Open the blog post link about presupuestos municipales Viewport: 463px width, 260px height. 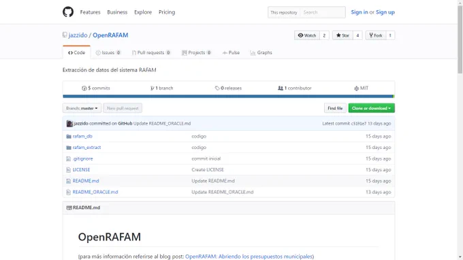coord(249,257)
